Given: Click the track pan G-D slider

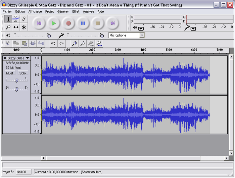Looking at the screenshot, I should (16, 89).
